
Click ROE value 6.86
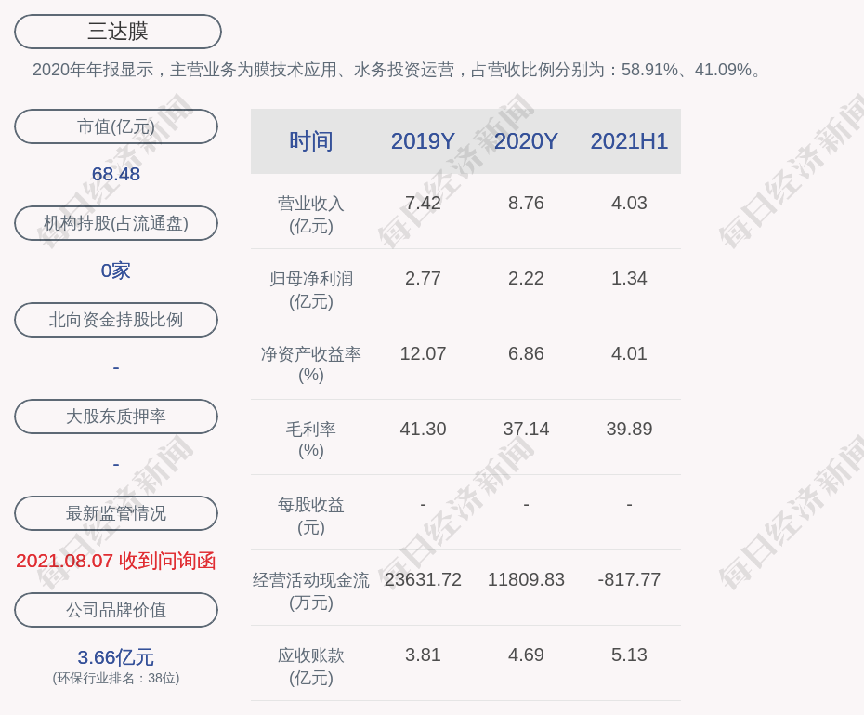[526, 353]
